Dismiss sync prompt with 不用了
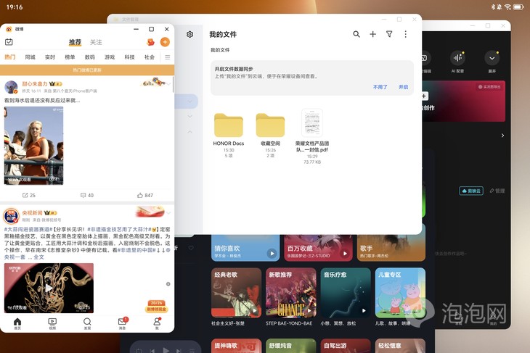530x353 pixels. pos(380,87)
